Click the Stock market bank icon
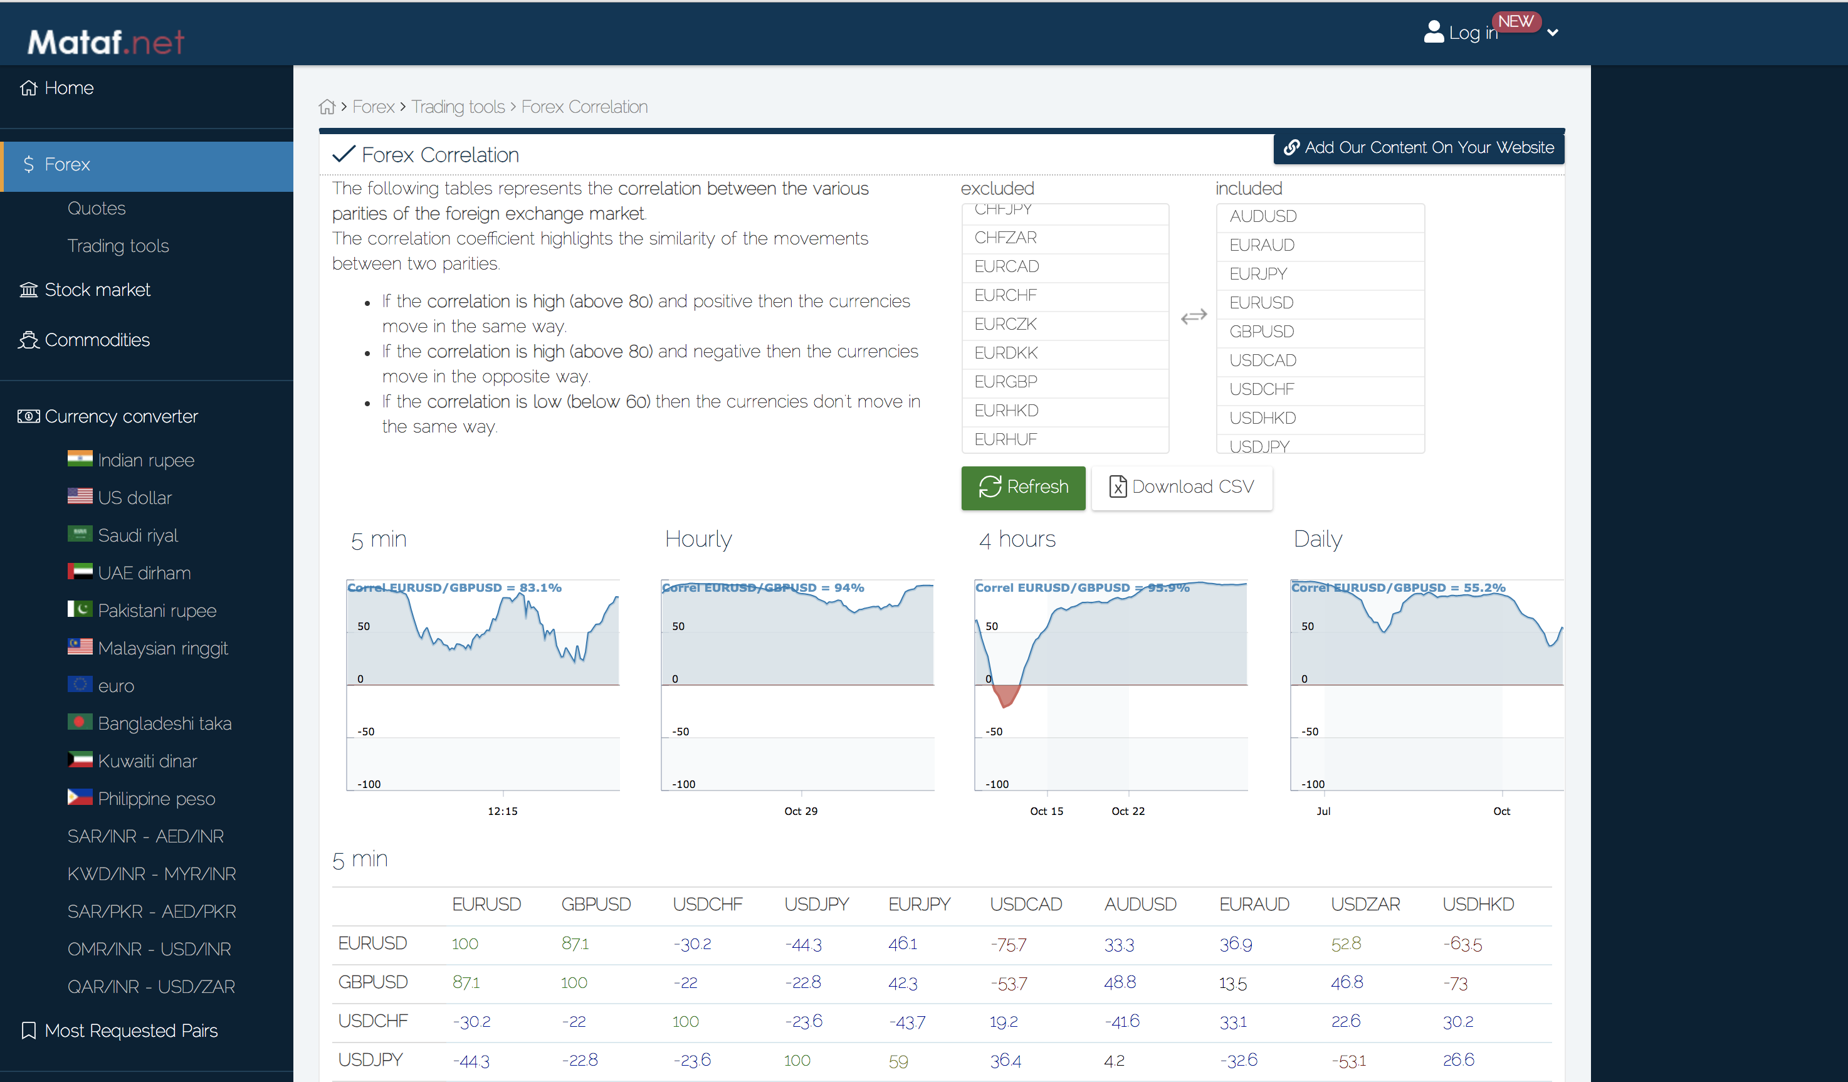1848x1082 pixels. click(x=29, y=290)
